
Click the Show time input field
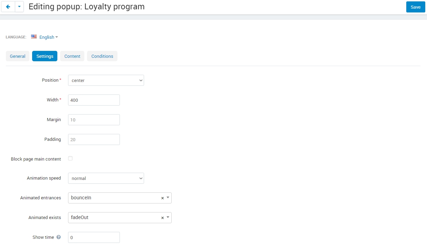tap(94, 237)
